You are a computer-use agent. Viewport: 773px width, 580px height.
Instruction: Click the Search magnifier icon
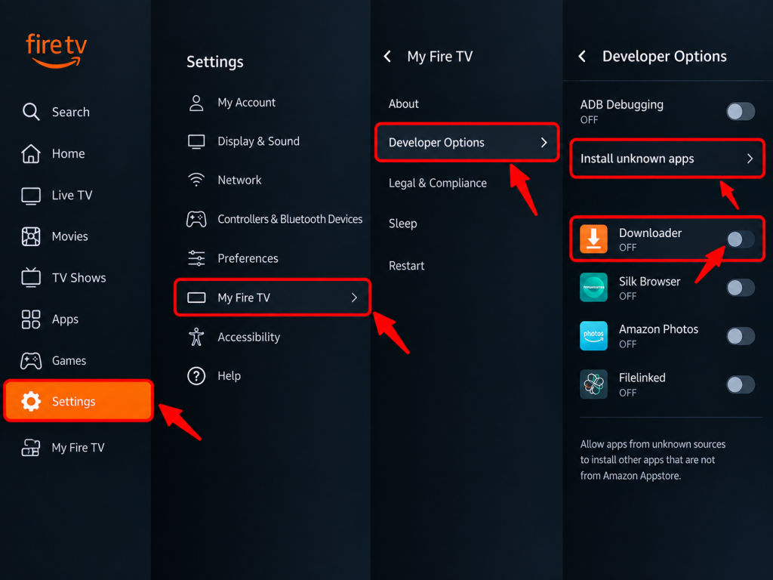(31, 112)
